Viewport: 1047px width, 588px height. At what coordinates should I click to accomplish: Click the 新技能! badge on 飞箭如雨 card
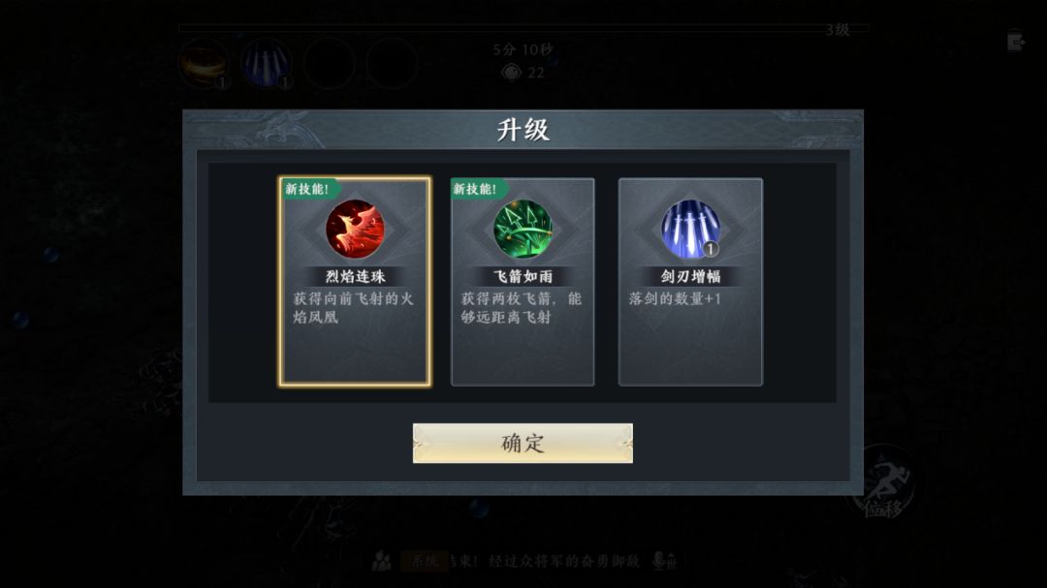tap(477, 189)
